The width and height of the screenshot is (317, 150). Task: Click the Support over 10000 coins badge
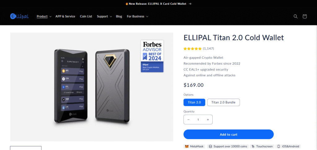[x=228, y=146]
